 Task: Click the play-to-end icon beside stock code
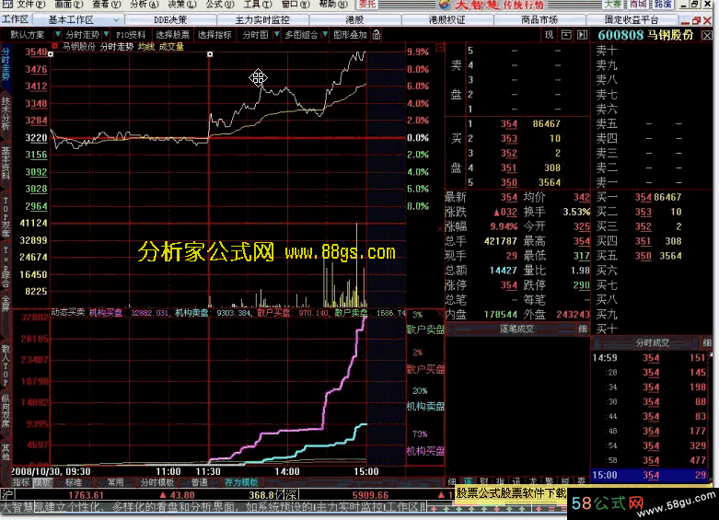[583, 35]
